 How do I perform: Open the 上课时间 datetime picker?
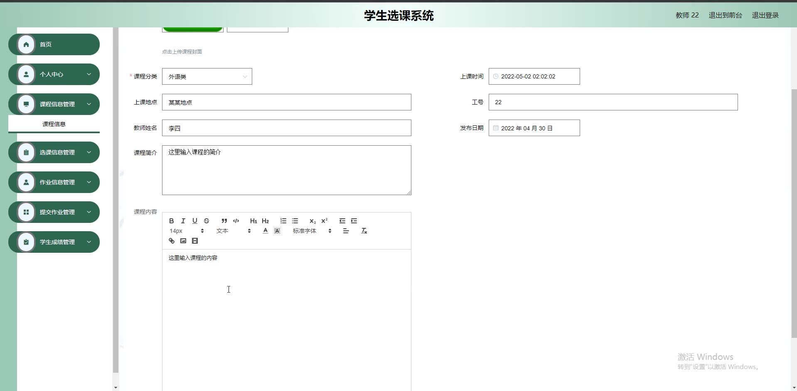coord(534,76)
